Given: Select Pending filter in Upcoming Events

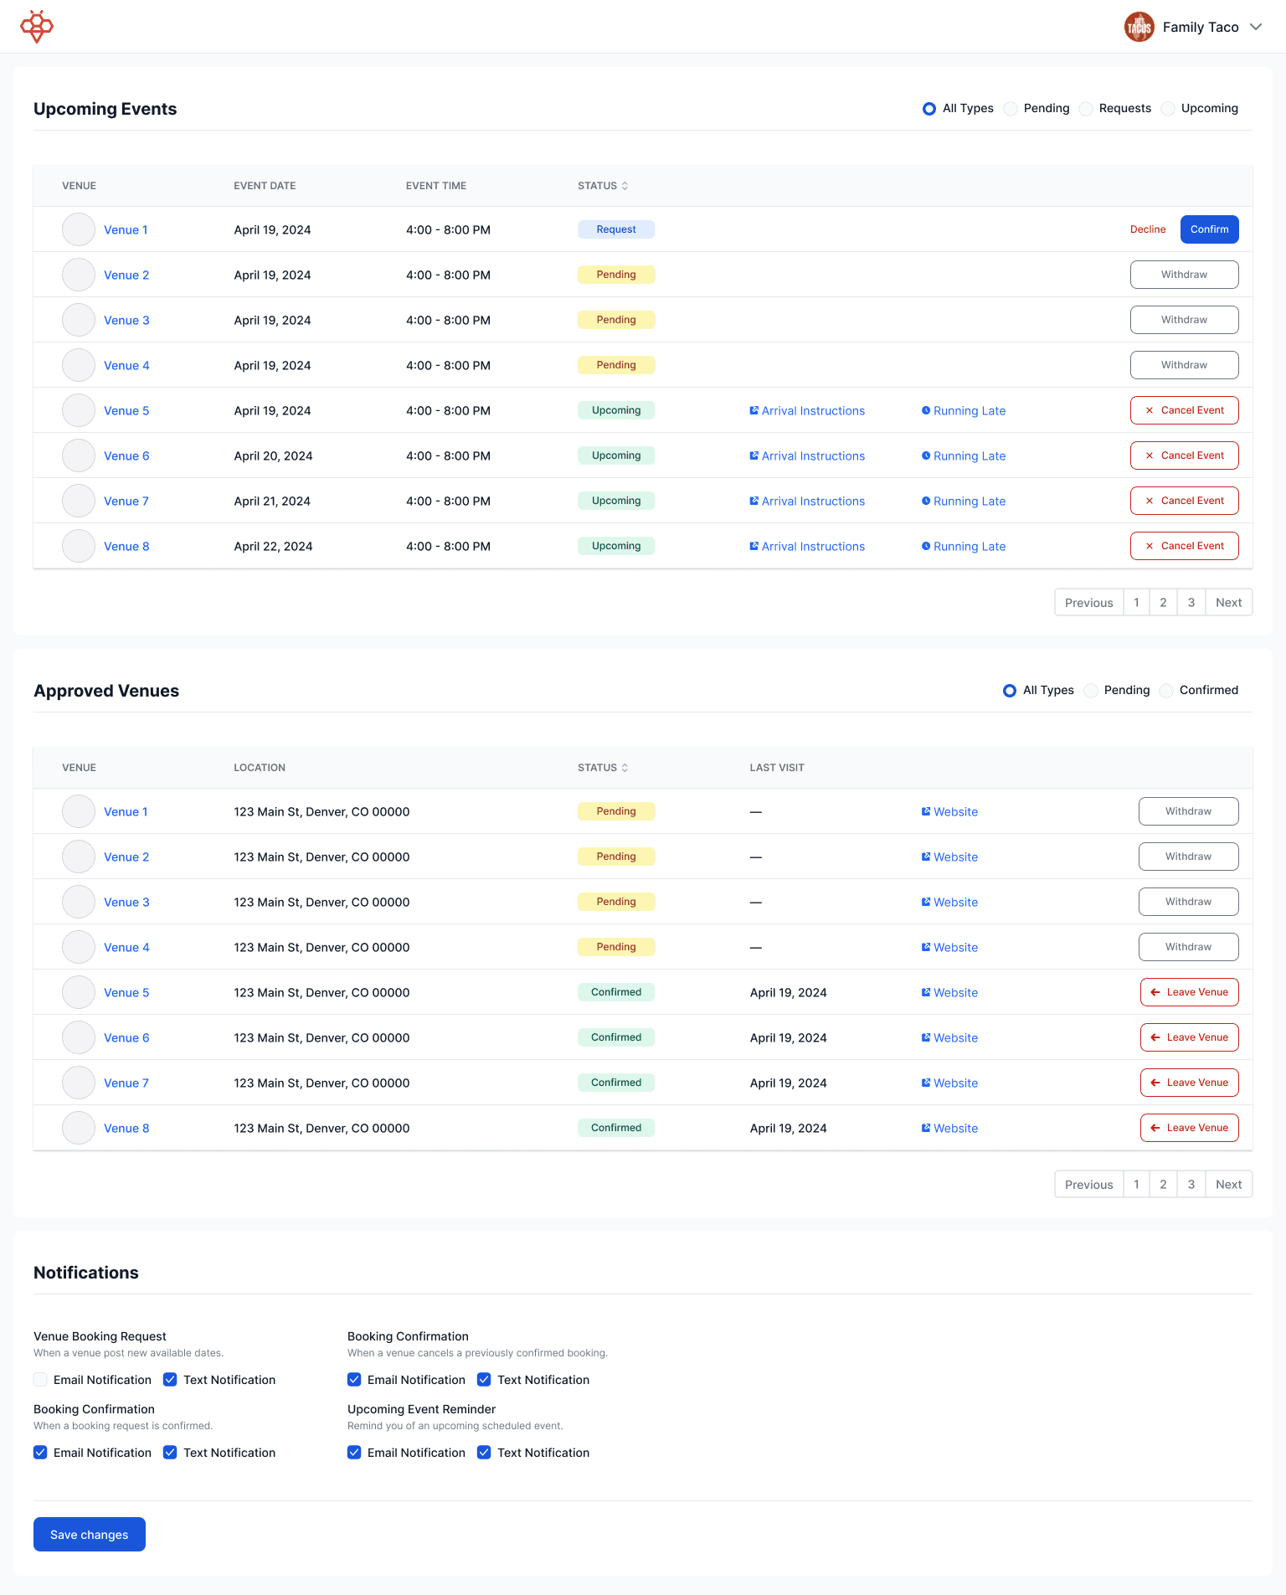Looking at the screenshot, I should (x=1011, y=109).
